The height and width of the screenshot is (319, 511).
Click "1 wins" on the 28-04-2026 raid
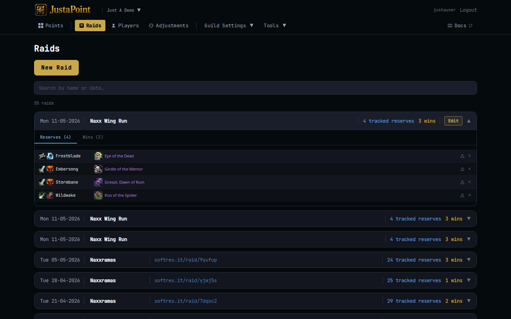[454, 280]
